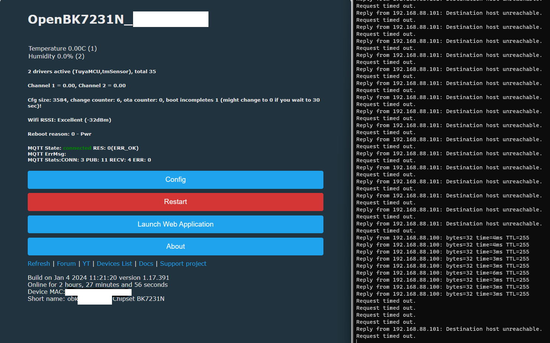Click the last 'Request timed out.' line in terminal
Image resolution: width=550 pixels, height=343 pixels.
386,336
